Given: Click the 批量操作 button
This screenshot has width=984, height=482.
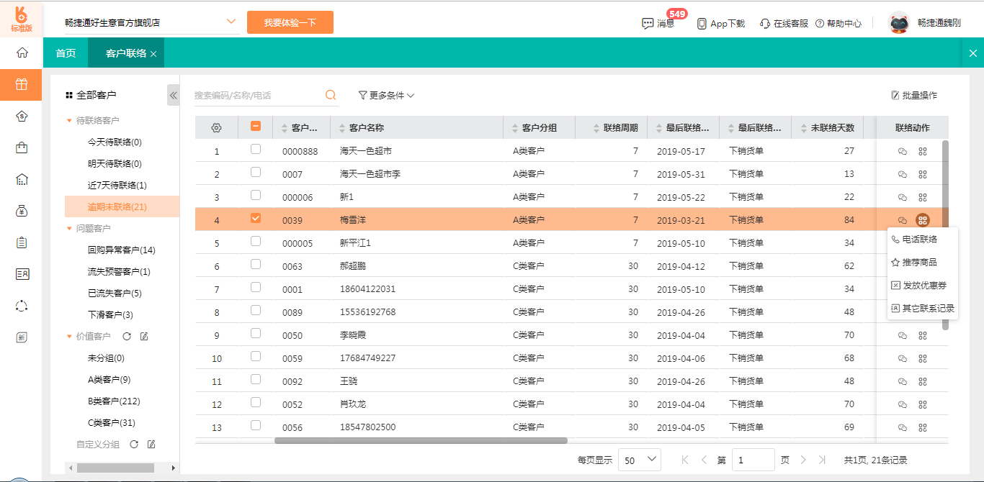Looking at the screenshot, I should 914,95.
